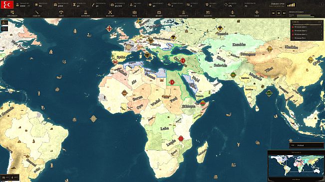325x182 pixels.
Task: Open the Military menu
Action: (x=110, y=13)
